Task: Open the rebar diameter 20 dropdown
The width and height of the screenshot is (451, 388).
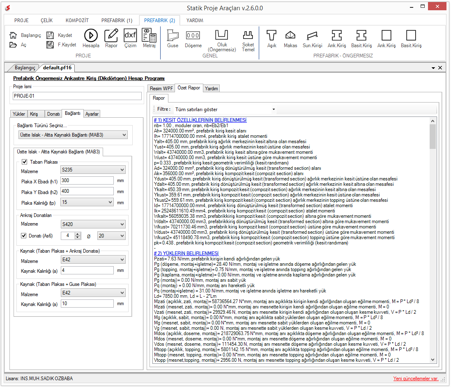Action: [111, 236]
